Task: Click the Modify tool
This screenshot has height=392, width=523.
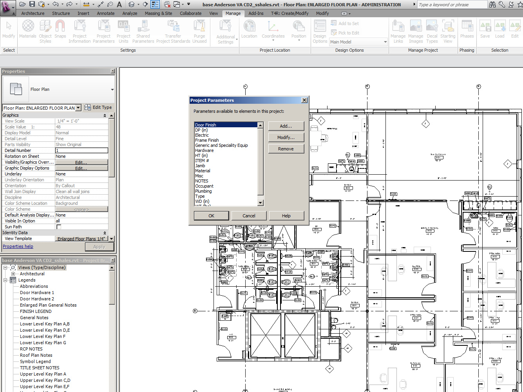Action: [9, 30]
